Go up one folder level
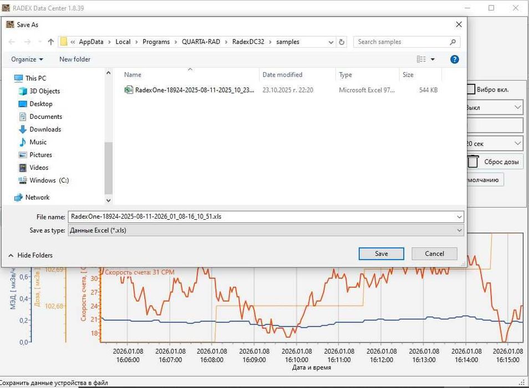 (x=50, y=42)
